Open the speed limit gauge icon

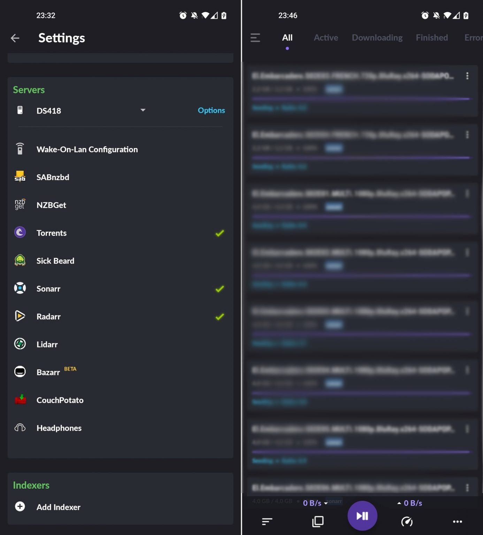pos(407,521)
